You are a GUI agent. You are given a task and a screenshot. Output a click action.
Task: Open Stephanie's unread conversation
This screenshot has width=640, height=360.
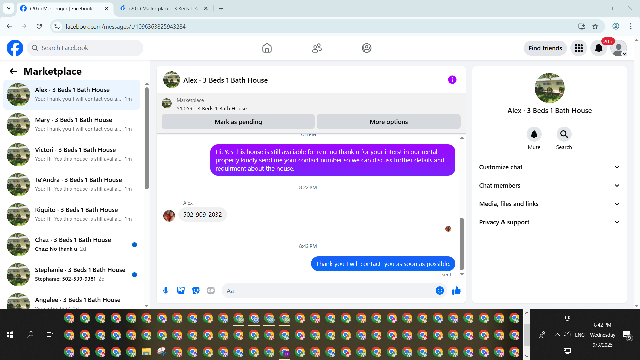tap(72, 275)
